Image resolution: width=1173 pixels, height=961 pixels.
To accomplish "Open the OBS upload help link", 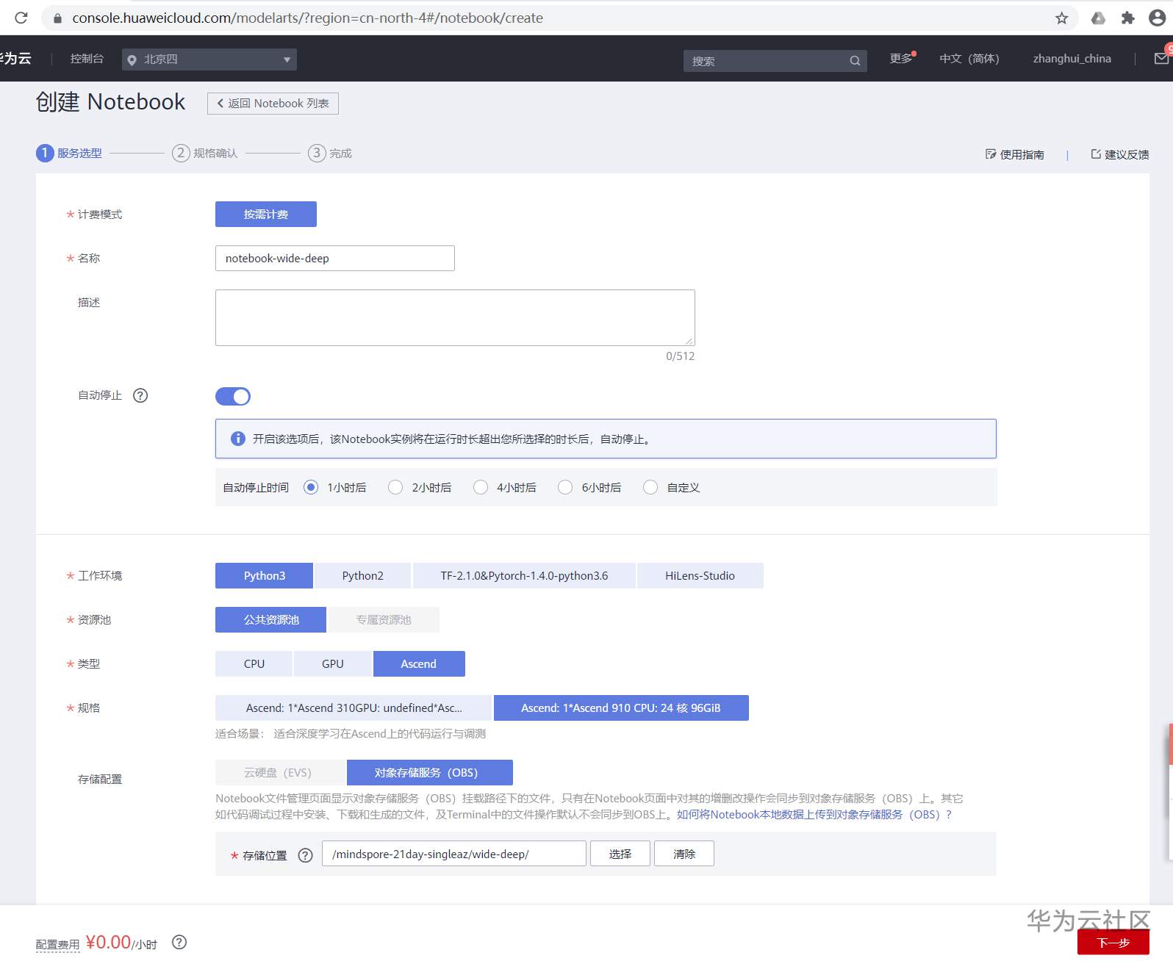I will point(814,814).
